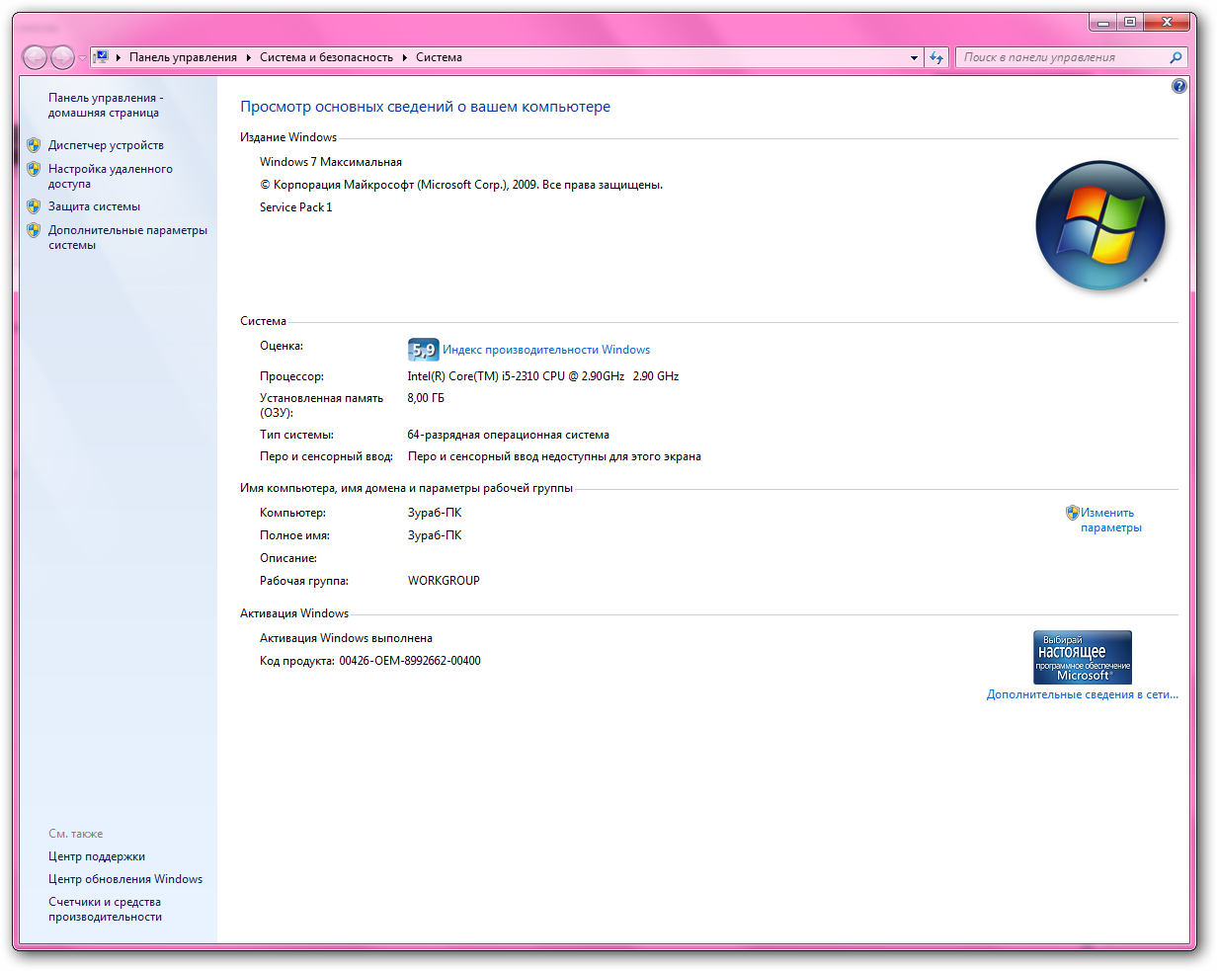Click the Back navigation arrow button

coord(35,57)
